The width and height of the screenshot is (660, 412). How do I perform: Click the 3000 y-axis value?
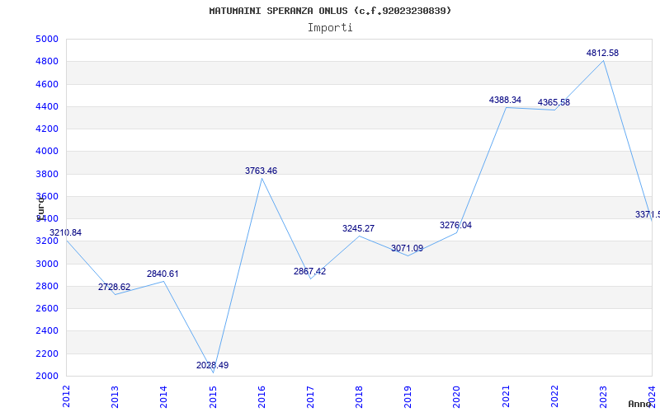[47, 264]
